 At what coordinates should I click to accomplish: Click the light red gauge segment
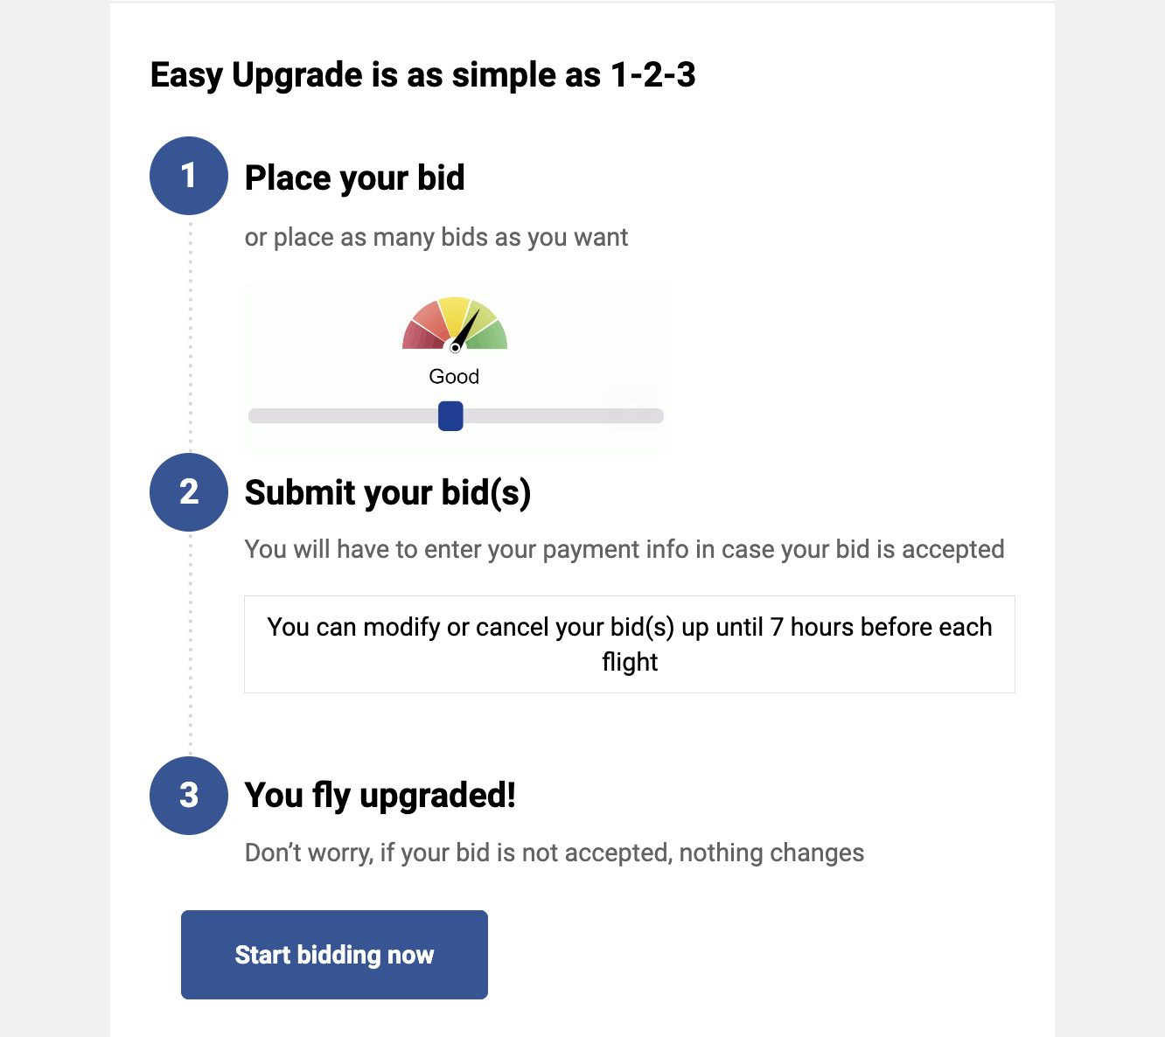[x=429, y=317]
